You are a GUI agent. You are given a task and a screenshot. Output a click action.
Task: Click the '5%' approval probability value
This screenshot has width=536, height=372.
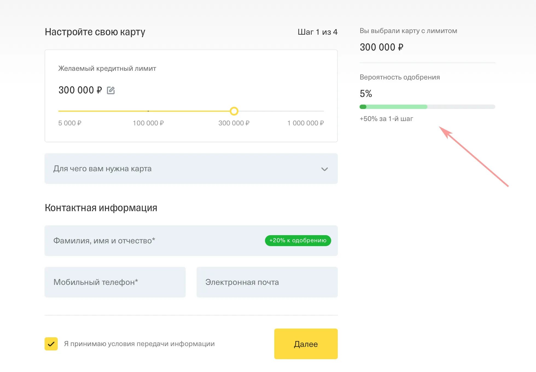(366, 94)
